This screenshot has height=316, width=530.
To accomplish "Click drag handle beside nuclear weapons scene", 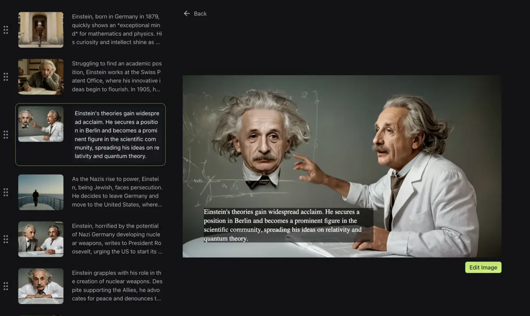I will 6,286.
